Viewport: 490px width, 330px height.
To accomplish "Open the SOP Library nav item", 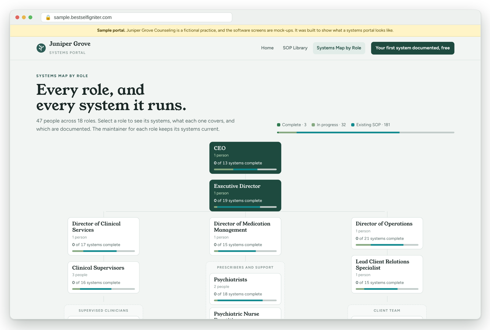I will (x=295, y=48).
